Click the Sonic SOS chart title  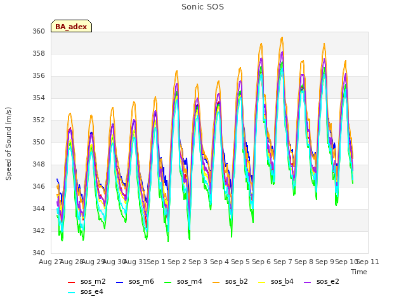pyautogui.click(x=202, y=7)
